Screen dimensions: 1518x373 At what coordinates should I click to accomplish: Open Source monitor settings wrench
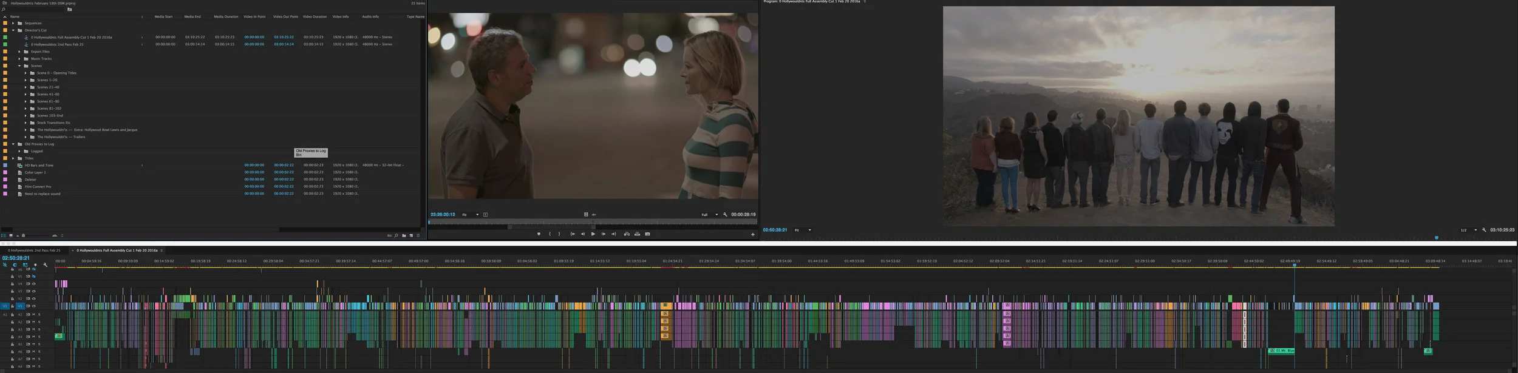725,214
